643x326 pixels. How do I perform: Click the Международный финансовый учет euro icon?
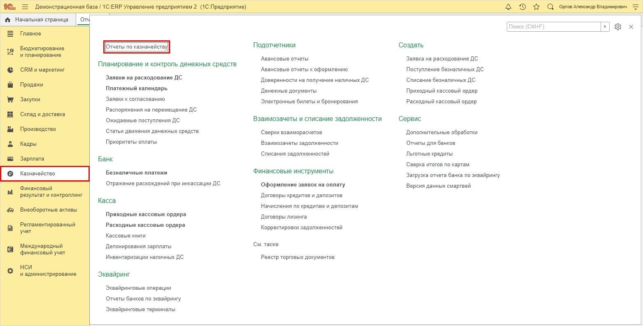[11, 249]
